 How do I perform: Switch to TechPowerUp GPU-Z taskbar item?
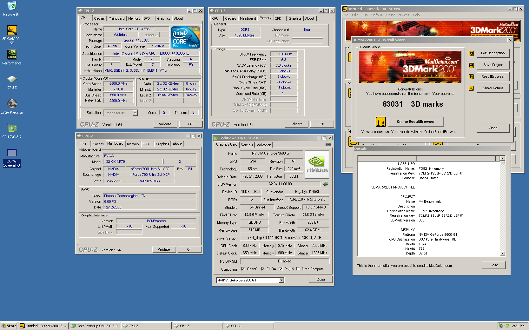point(95,326)
